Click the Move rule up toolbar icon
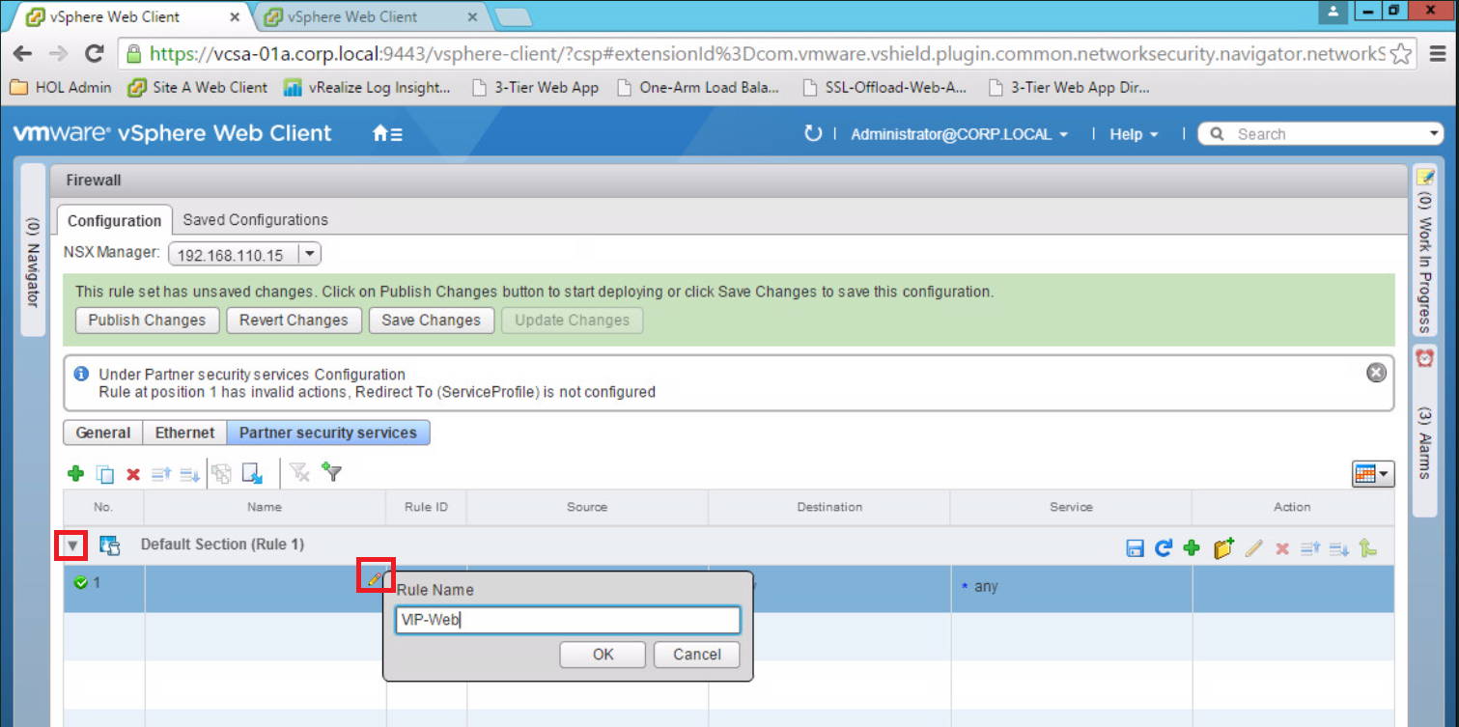1459x727 pixels. pyautogui.click(x=161, y=473)
